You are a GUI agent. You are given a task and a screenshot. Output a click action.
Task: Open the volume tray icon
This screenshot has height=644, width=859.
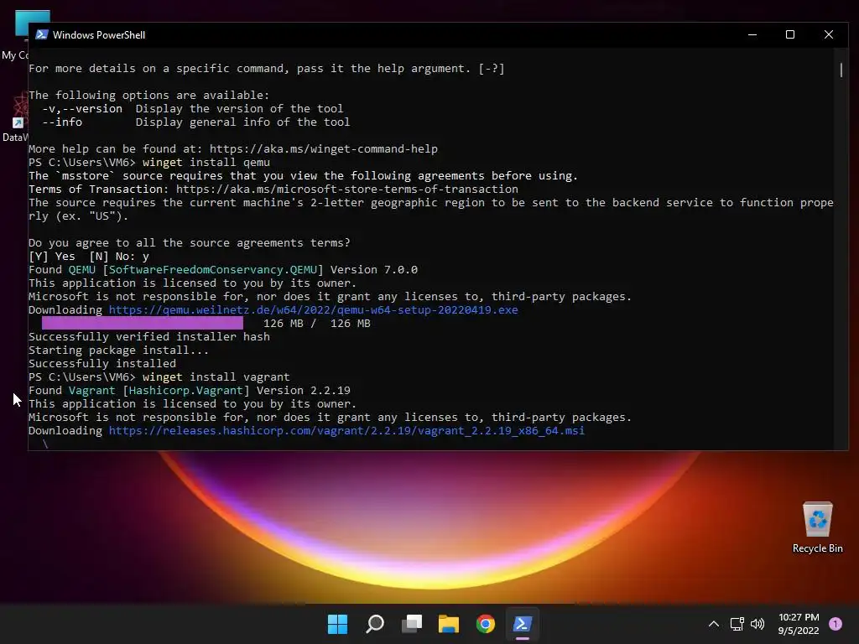(x=757, y=624)
